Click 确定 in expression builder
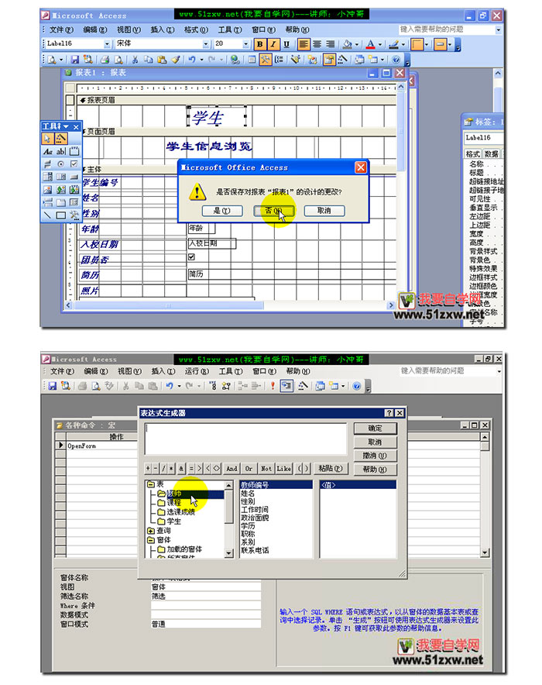Screen dimensions: 542x685 tap(376, 428)
